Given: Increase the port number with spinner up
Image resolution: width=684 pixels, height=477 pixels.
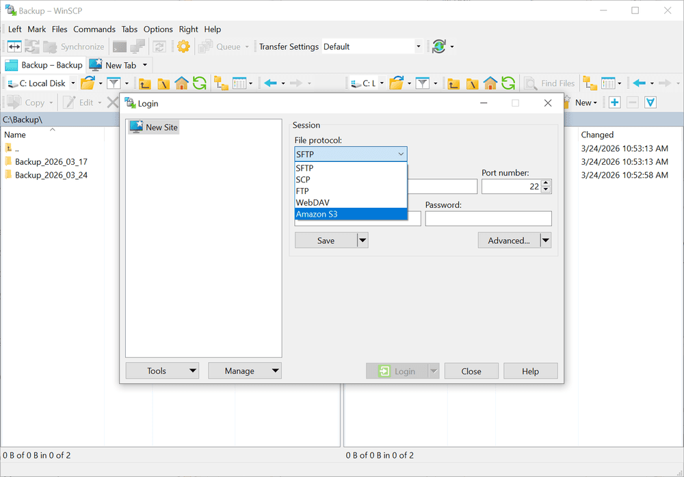Looking at the screenshot, I should 546,183.
